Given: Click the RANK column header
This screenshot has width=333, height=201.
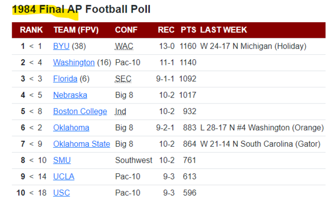Looking at the screenshot, I should tap(31, 30).
